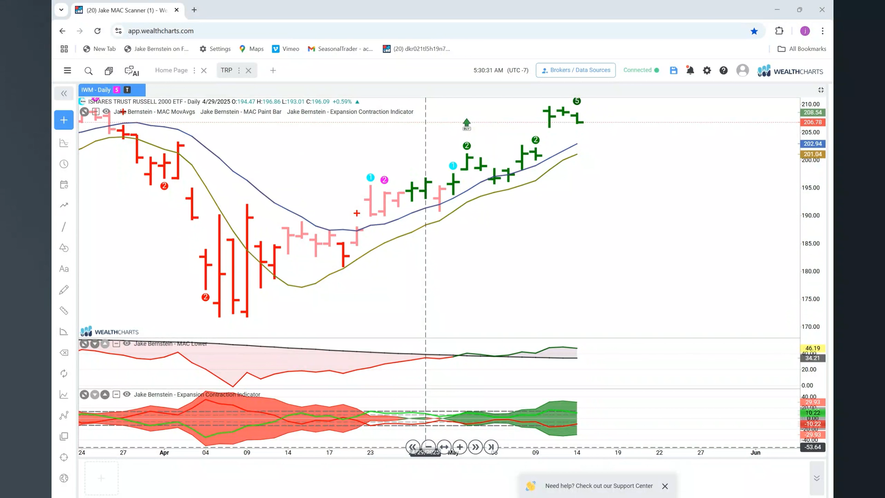Select the Aa text annotation tool
Viewport: 885px width, 498px height.
(x=64, y=269)
